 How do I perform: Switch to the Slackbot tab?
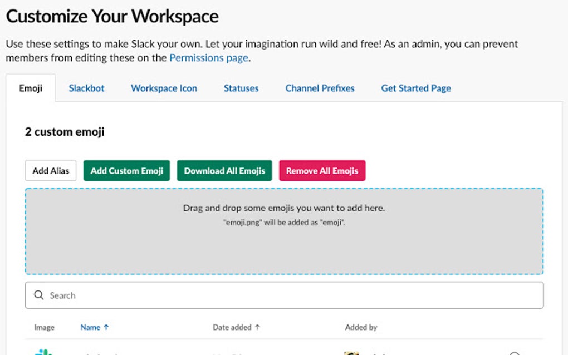coord(86,88)
